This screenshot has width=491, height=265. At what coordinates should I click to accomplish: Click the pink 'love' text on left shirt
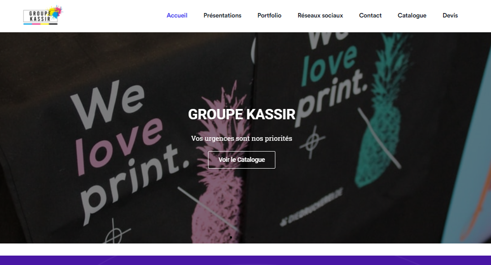point(119,145)
